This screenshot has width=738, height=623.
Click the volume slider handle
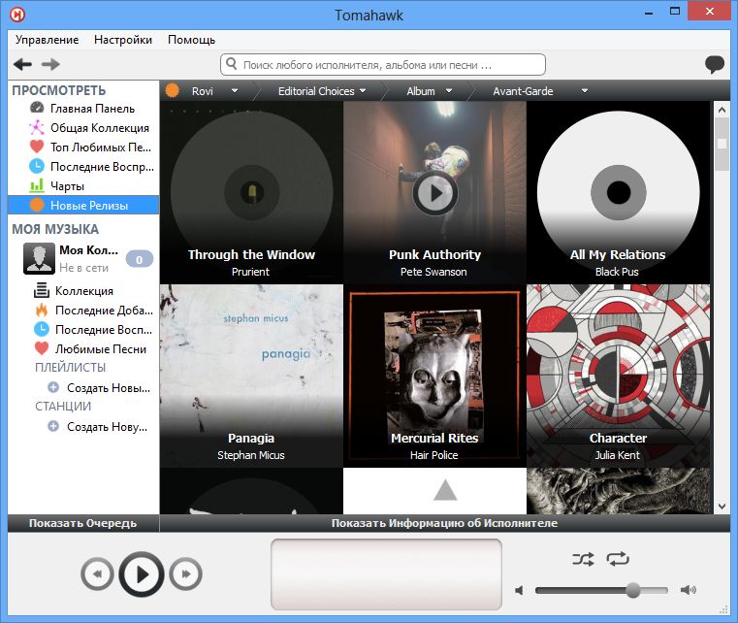click(x=633, y=590)
